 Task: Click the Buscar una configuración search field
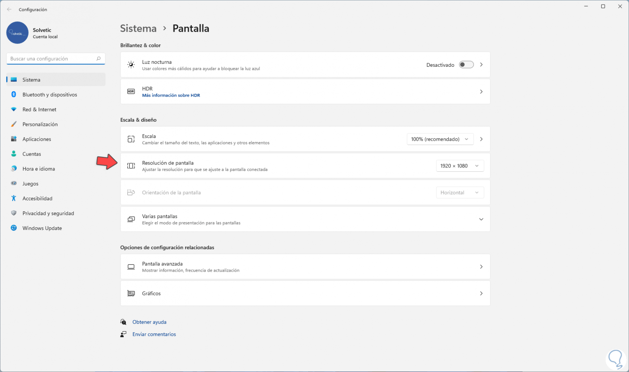[51, 59]
